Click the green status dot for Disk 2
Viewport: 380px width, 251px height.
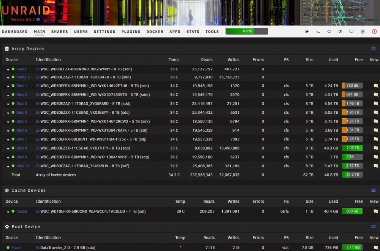click(x=13, y=95)
